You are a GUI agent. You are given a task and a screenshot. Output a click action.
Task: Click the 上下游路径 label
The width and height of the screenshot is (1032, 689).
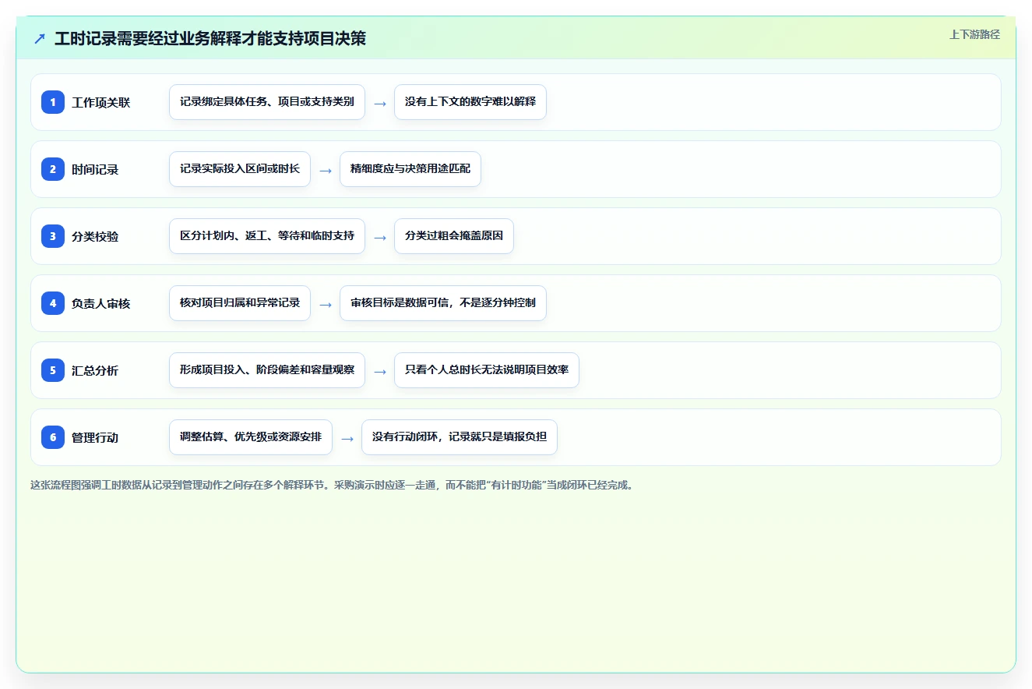tap(974, 34)
